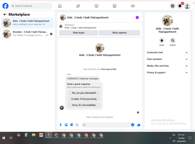Screen dimensions: 195x144
Task: Open the listing photo in the right panel
Action: coord(167,21)
